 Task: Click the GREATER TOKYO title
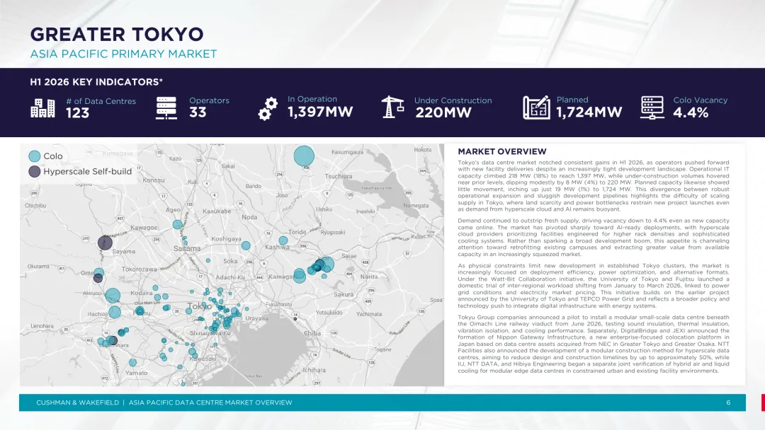[117, 35]
